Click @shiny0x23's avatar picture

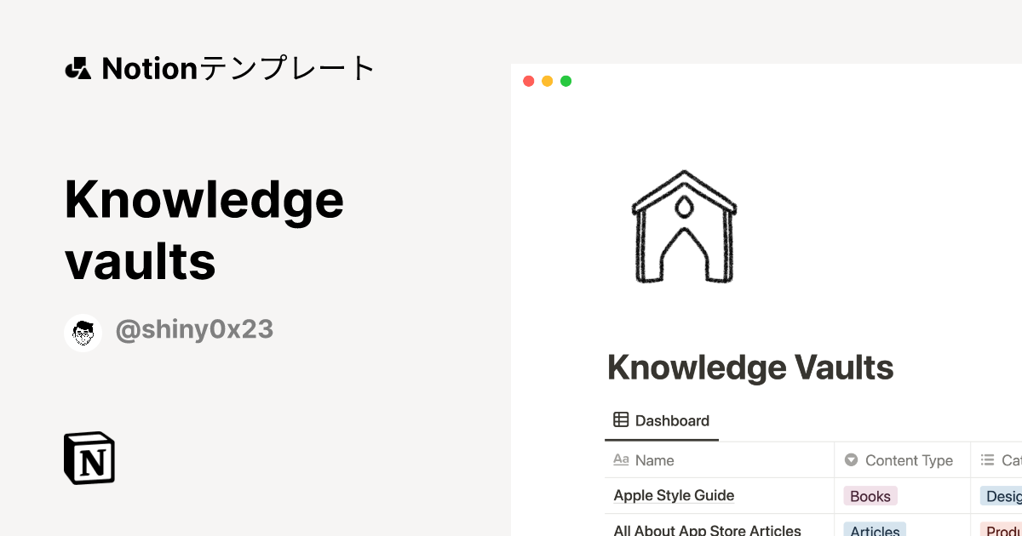pos(83,332)
